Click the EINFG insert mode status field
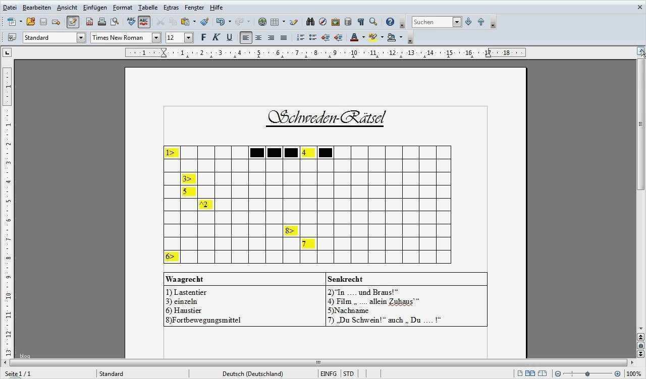The image size is (646, 379). (x=329, y=374)
